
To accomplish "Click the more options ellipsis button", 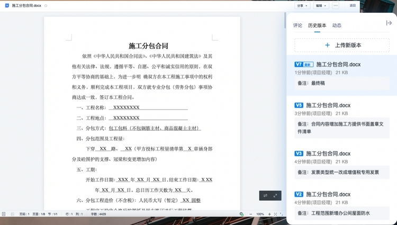I will pyautogui.click(x=335, y=5).
